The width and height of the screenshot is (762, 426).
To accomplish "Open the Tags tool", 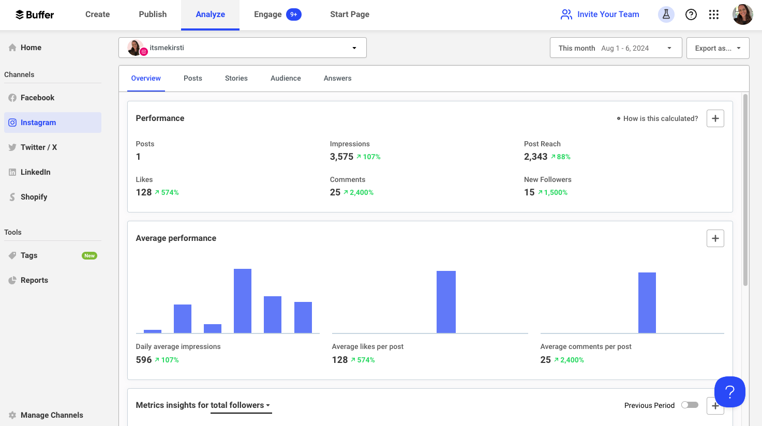I will [x=28, y=255].
